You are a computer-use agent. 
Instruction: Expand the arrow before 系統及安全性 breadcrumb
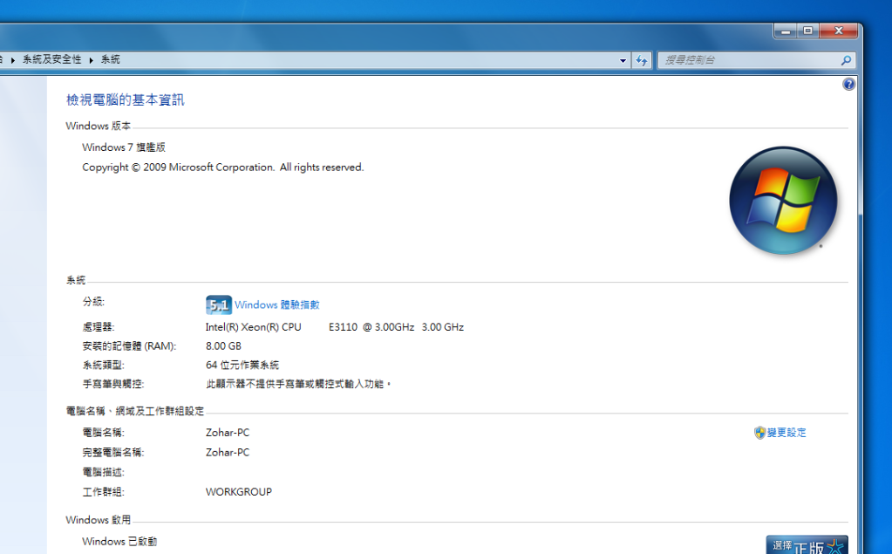pyautogui.click(x=13, y=60)
